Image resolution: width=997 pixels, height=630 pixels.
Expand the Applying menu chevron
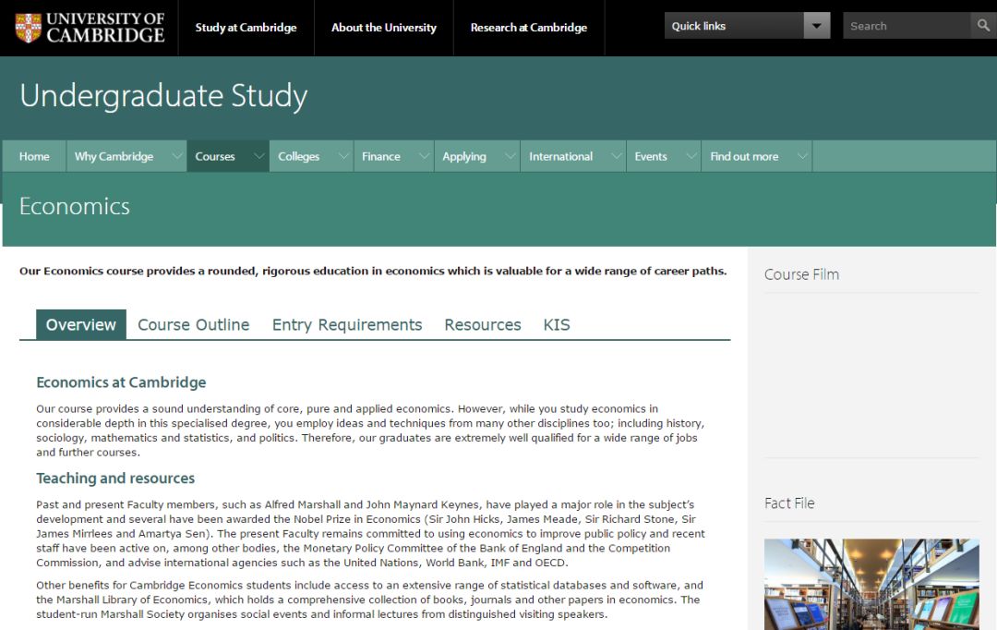(x=510, y=156)
